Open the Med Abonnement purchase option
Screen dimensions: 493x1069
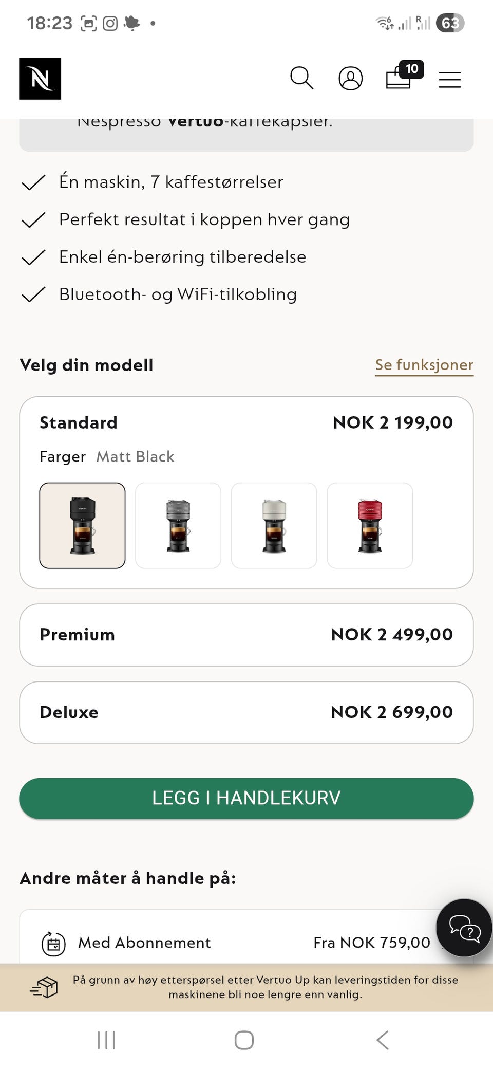pos(246,943)
